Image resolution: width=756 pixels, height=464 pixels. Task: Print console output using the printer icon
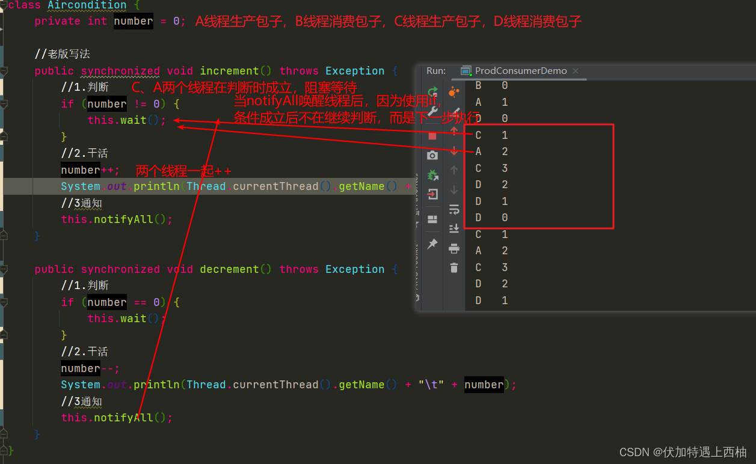click(x=454, y=248)
